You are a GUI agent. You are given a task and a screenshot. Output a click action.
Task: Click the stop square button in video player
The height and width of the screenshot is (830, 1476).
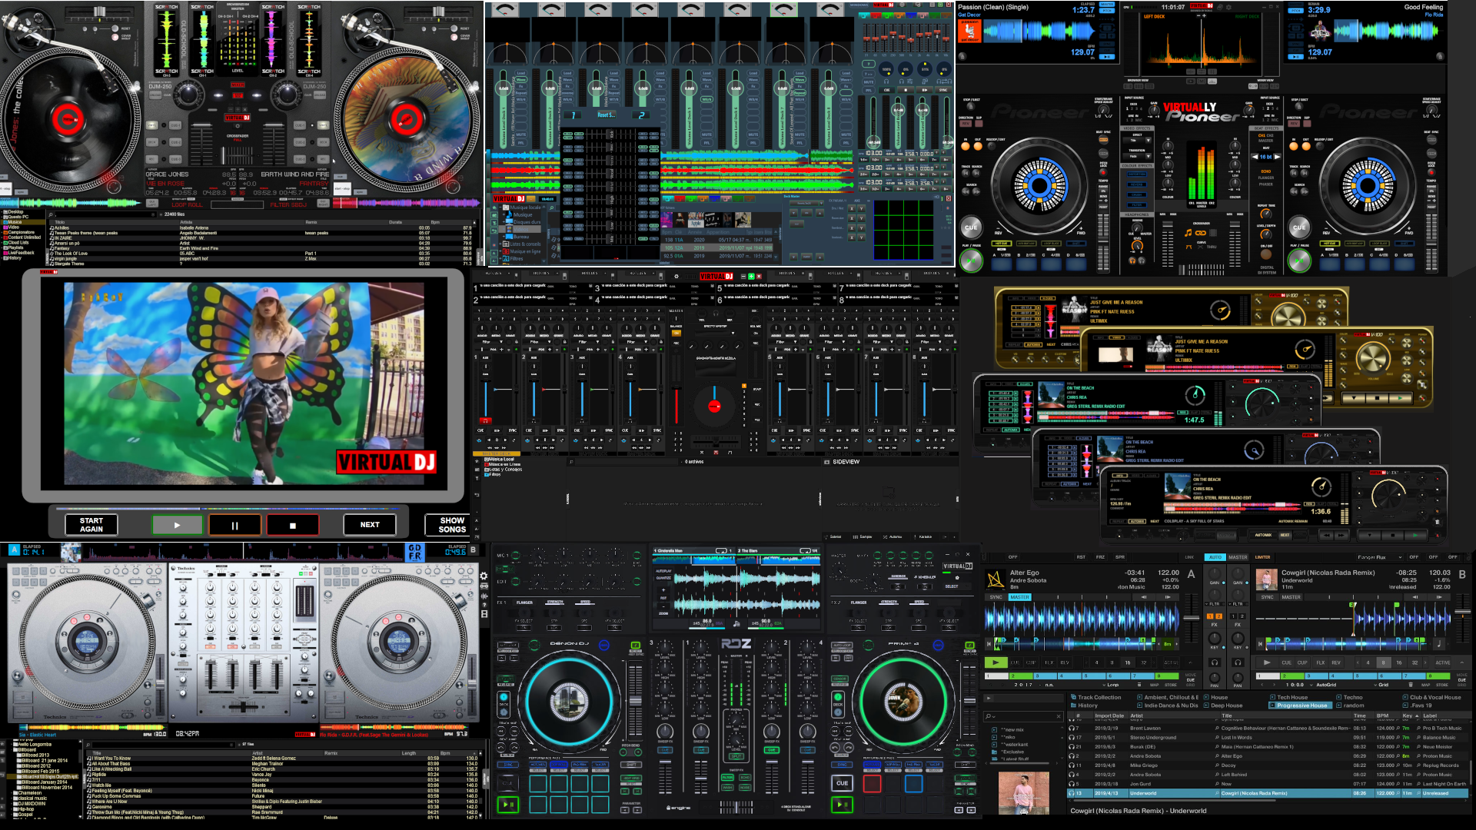292,526
